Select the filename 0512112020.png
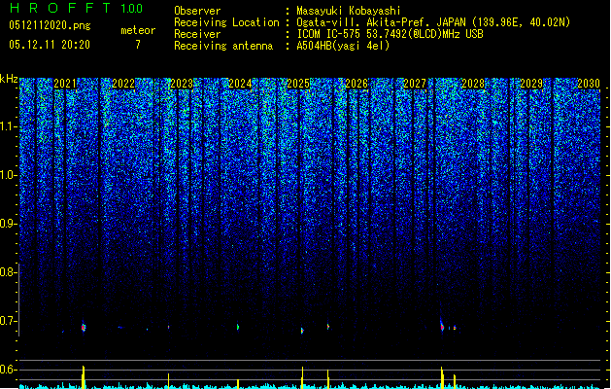Screen dimensions: 611x389 pos(50,25)
